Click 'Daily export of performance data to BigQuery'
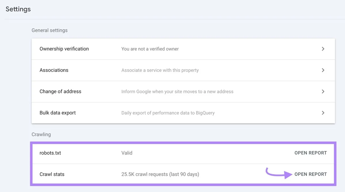The image size is (345, 192). (x=168, y=113)
